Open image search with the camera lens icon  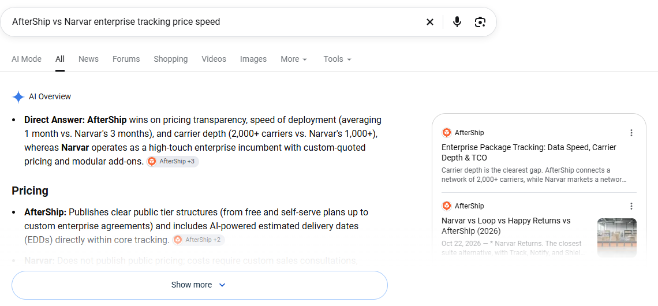480,22
